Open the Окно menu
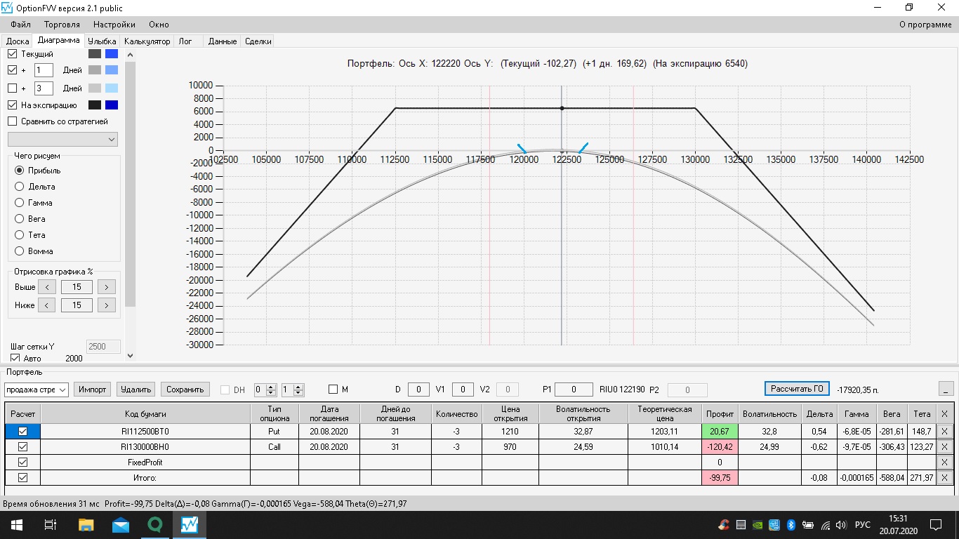 click(x=159, y=25)
